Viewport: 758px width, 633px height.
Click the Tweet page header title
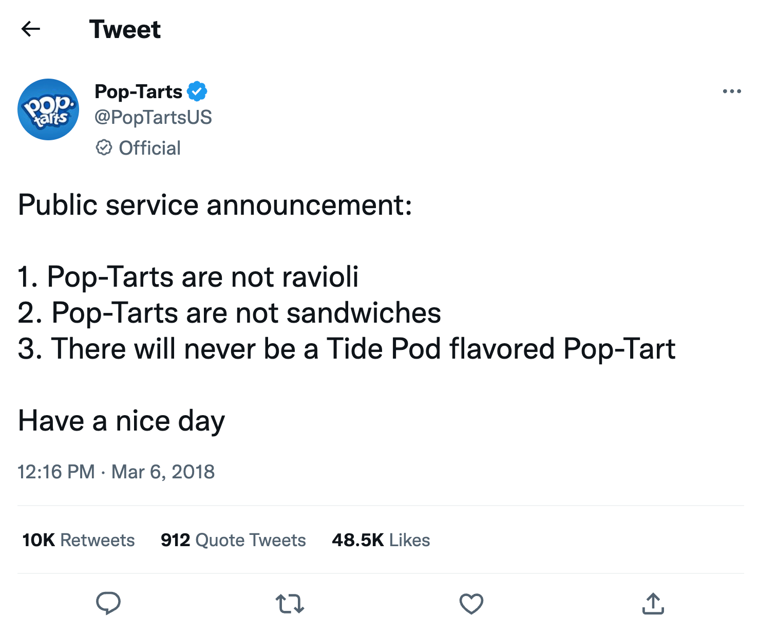[125, 29]
